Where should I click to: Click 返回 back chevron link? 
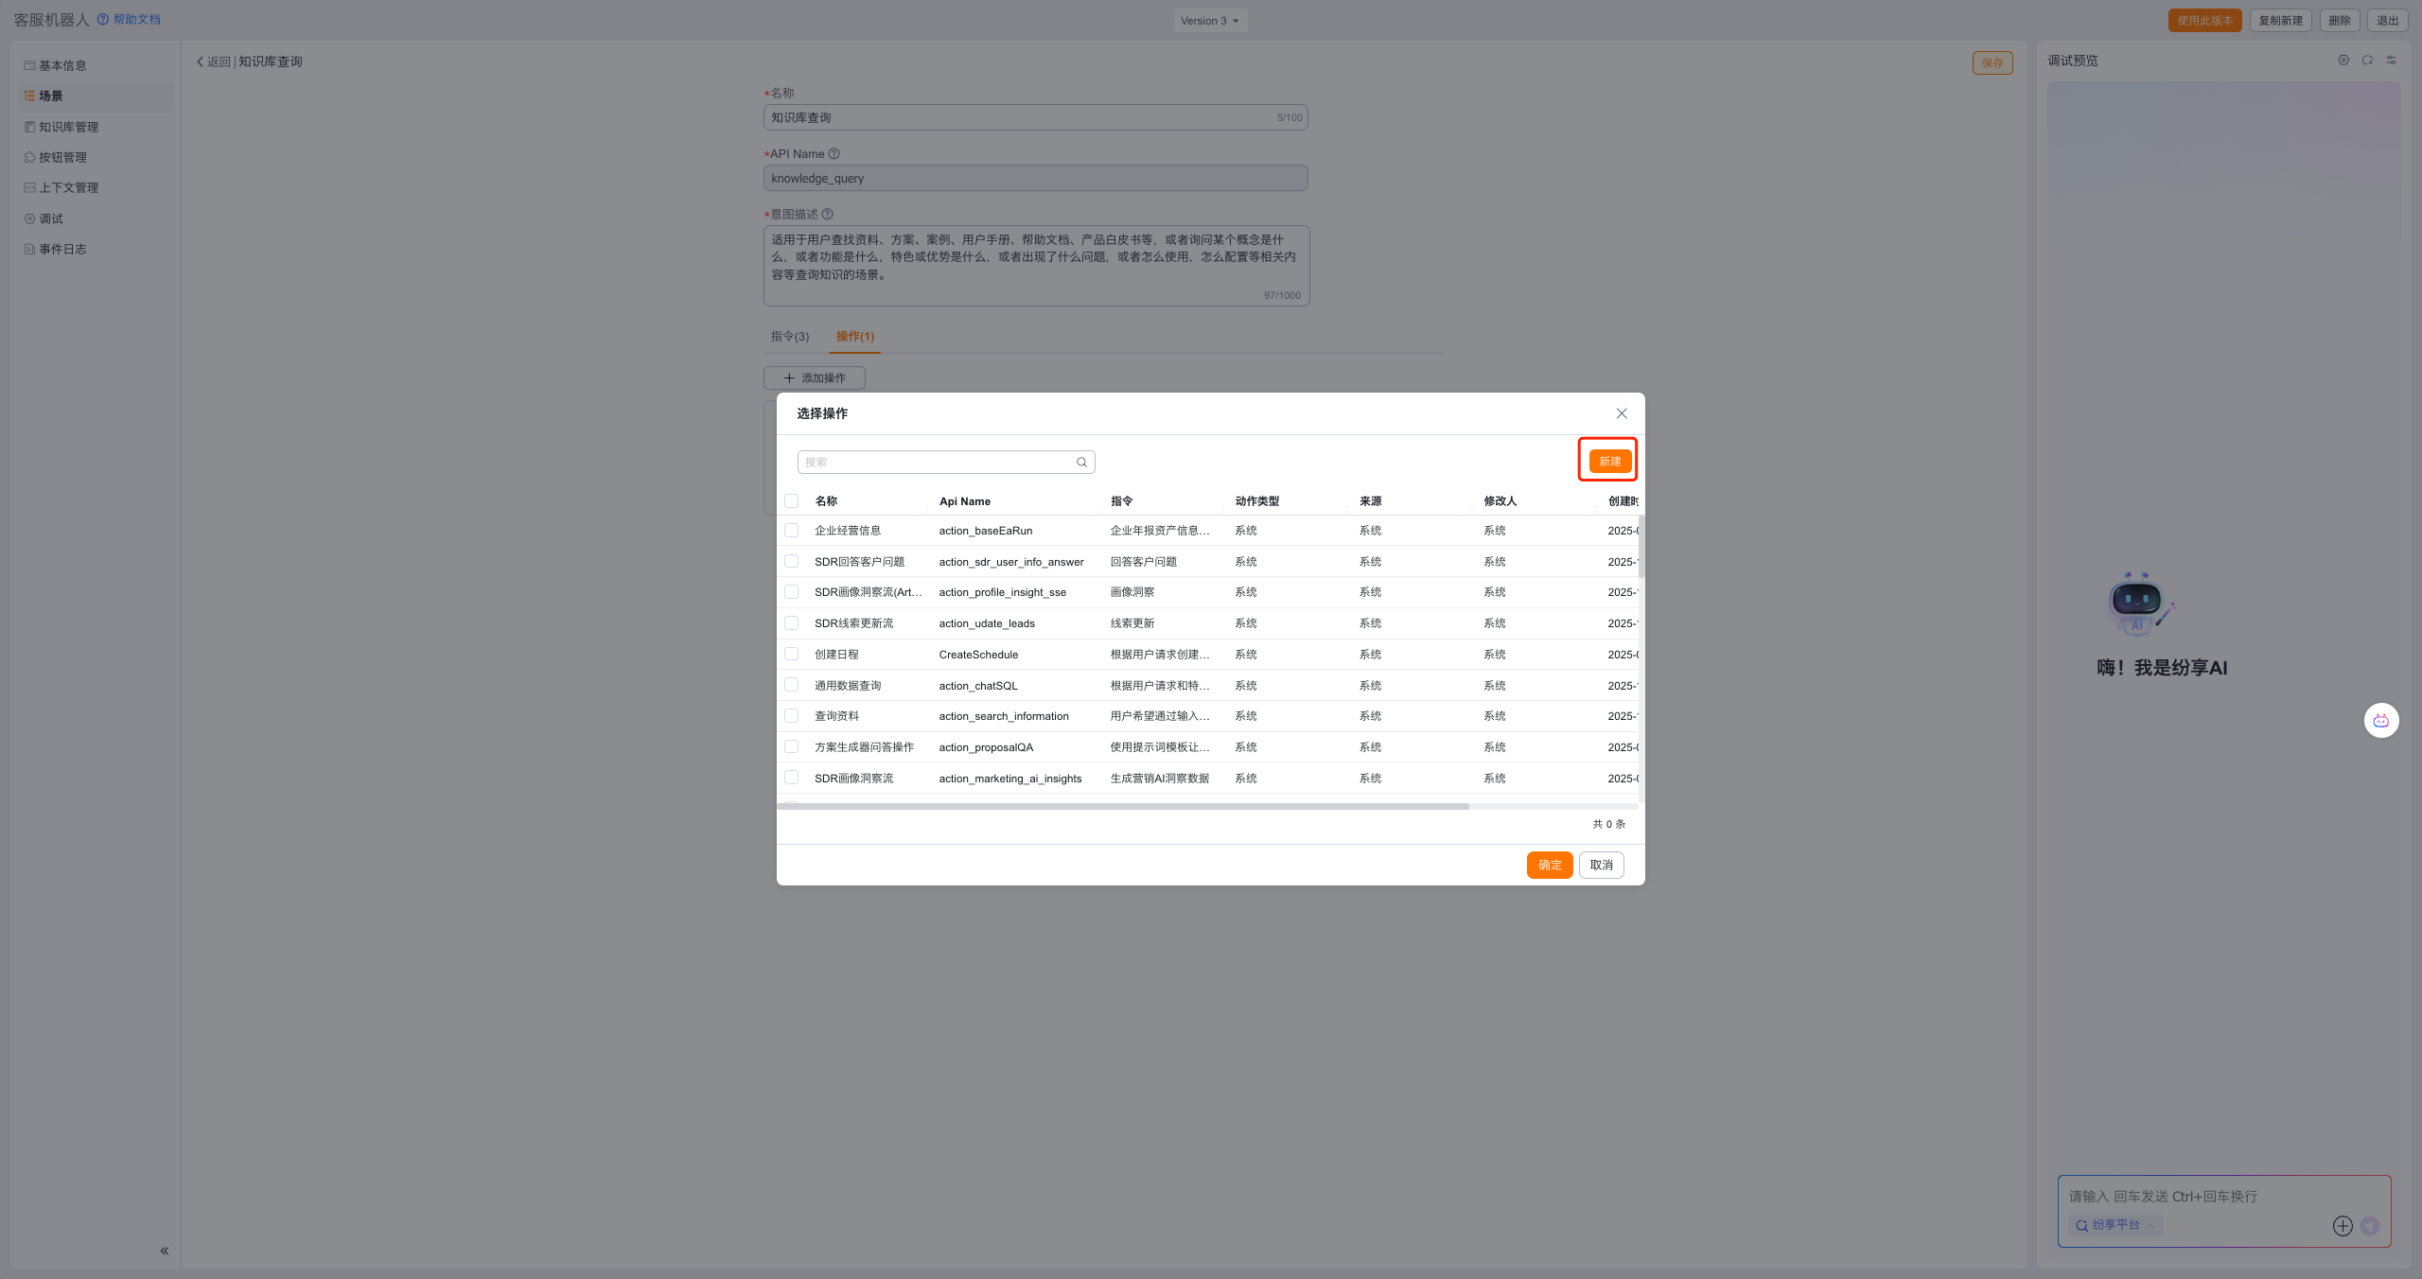pos(213,61)
